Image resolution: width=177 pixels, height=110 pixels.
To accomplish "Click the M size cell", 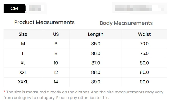I will coord(23,44).
